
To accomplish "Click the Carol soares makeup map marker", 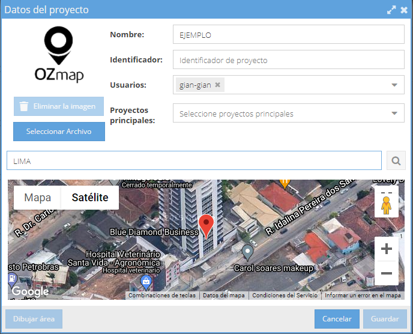I will (247, 252).
